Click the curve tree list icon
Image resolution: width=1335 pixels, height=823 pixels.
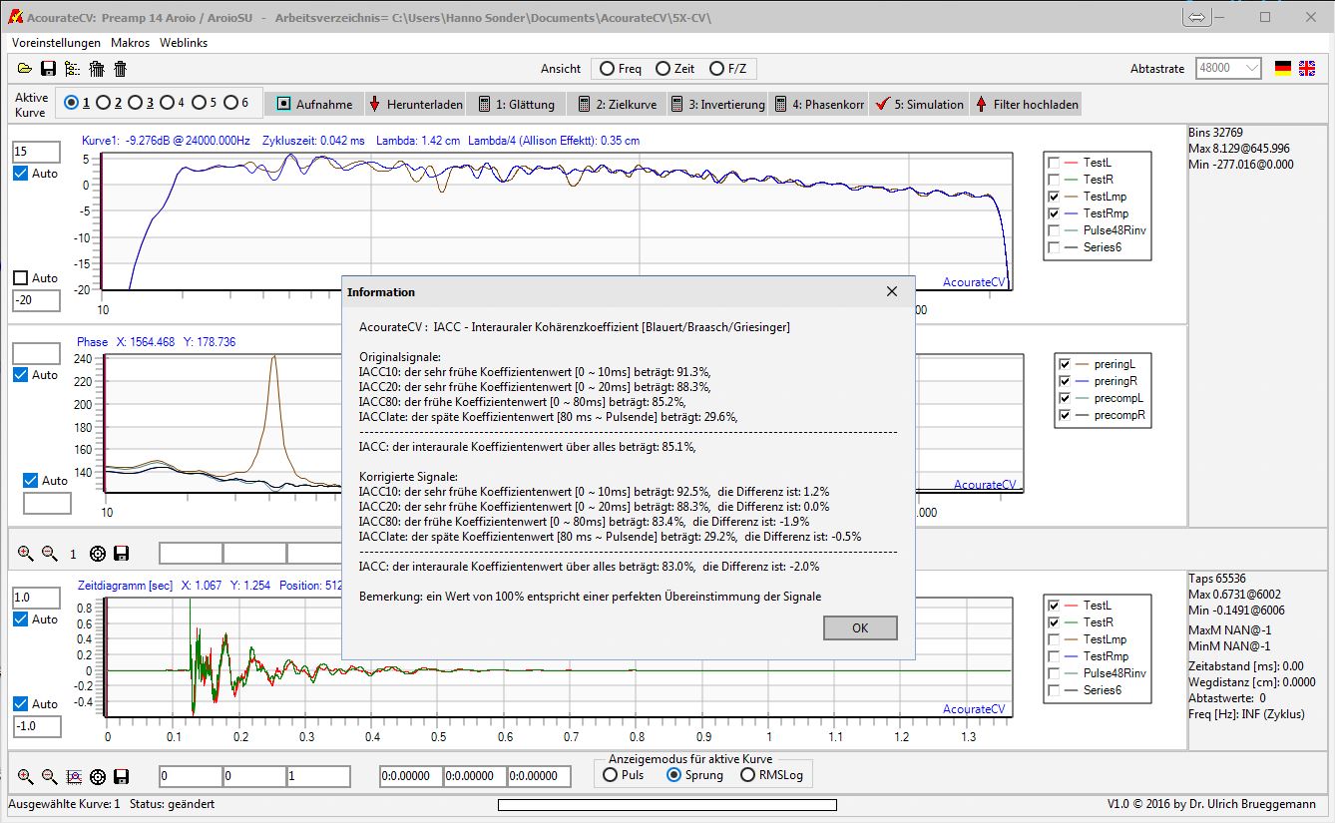coord(72,69)
